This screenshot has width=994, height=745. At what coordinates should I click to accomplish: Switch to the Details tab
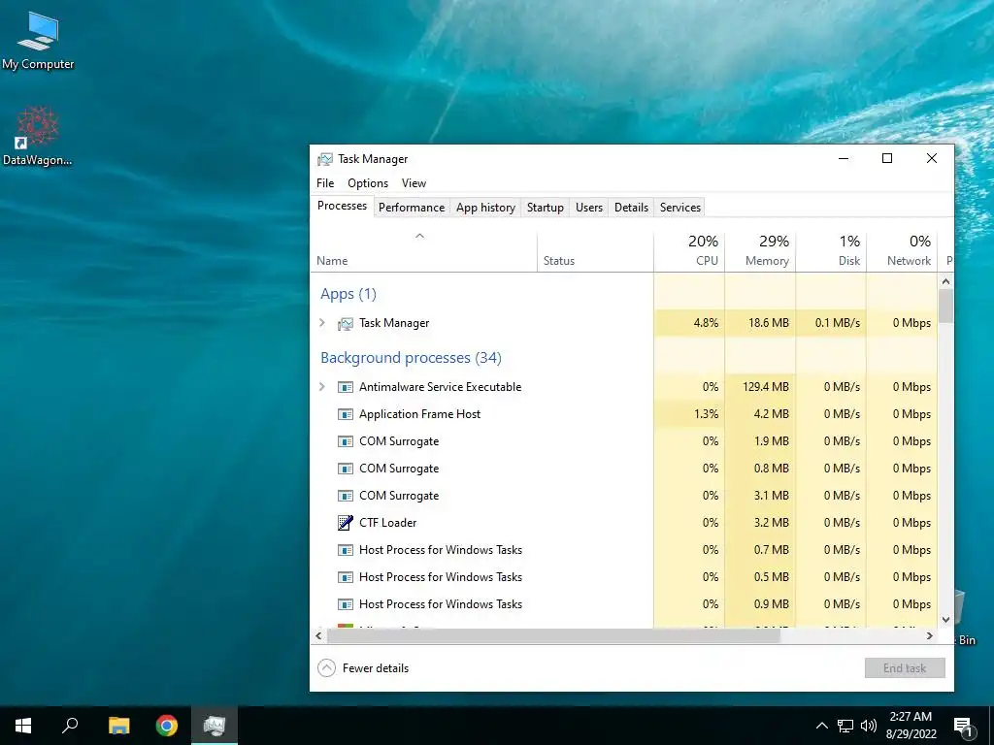[631, 208]
